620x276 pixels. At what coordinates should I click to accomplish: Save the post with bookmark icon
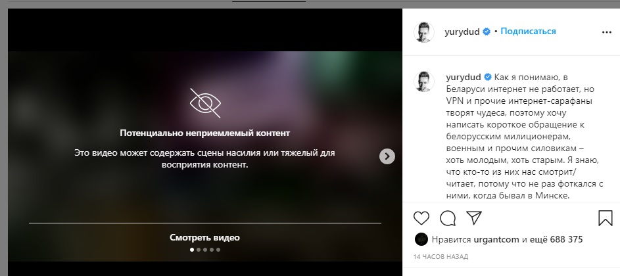click(606, 218)
